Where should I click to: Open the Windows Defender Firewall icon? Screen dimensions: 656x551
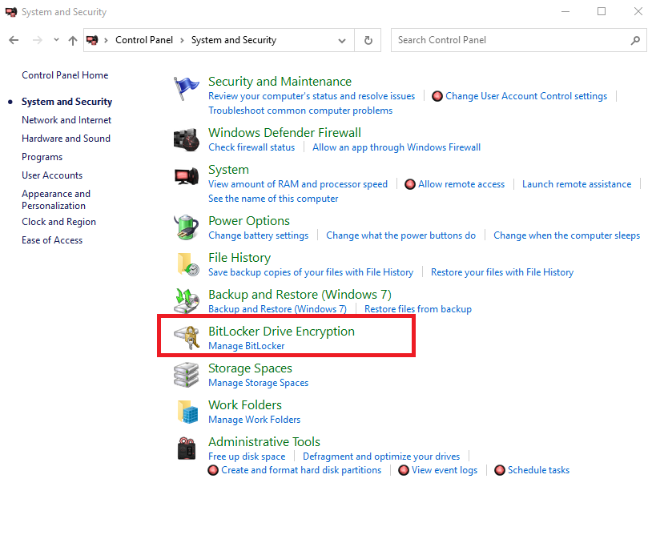tap(187, 139)
